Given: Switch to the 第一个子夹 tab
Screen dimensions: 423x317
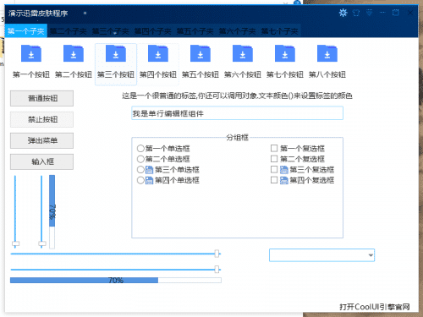Looking at the screenshot, I should coord(26,31).
